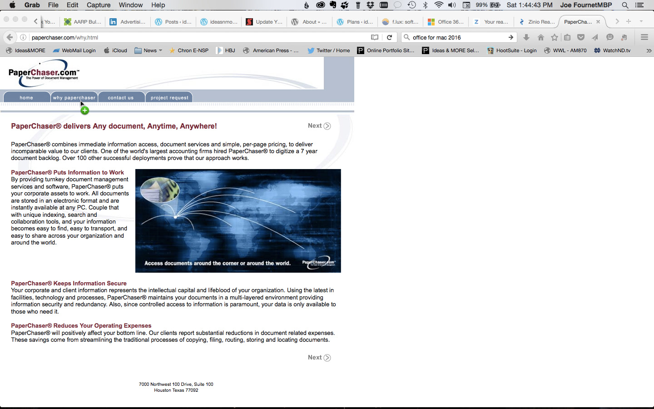Click the project request navigation tab
Screen dimensions: 654x409
click(x=169, y=97)
